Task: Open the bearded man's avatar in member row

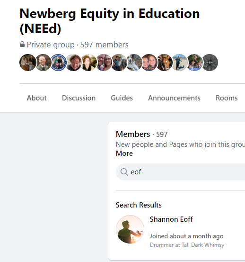Action: point(43,63)
